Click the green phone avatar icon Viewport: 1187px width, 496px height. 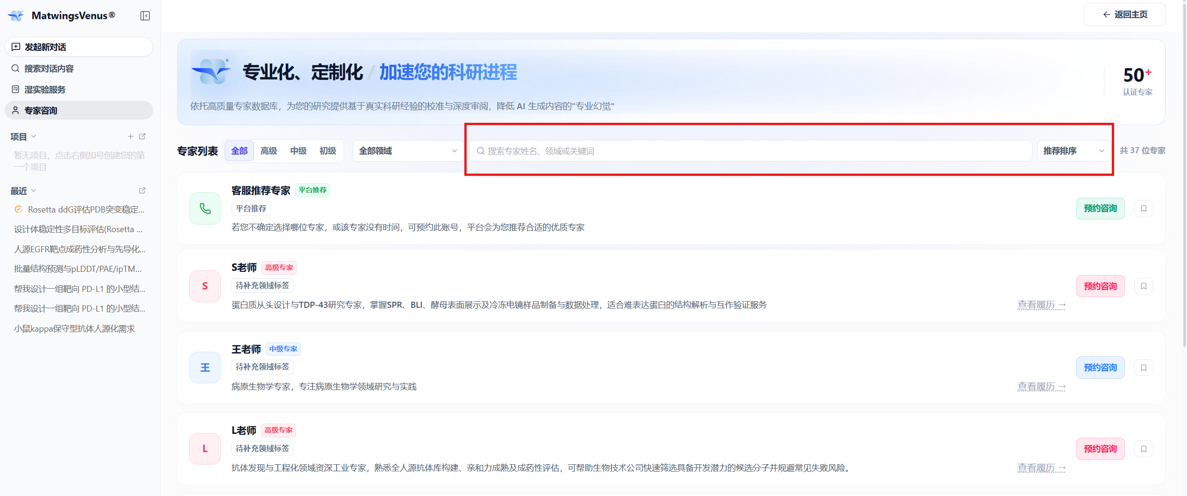pyautogui.click(x=205, y=208)
